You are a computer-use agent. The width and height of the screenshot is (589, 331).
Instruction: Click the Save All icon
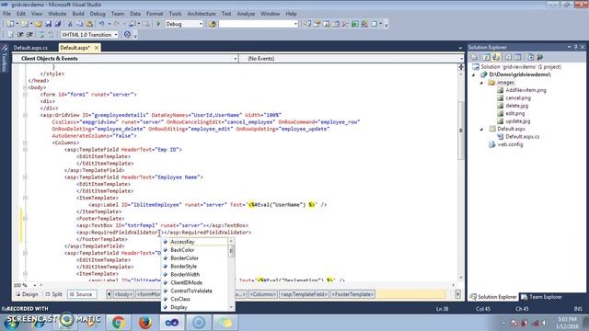58,24
